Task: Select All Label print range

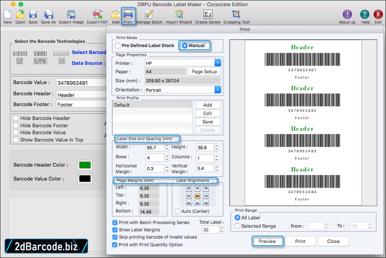Action: (237, 218)
